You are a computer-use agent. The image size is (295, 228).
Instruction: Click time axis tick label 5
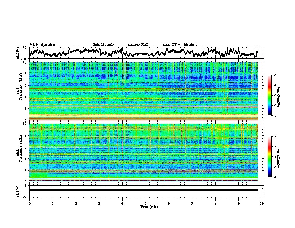[x=146, y=203]
